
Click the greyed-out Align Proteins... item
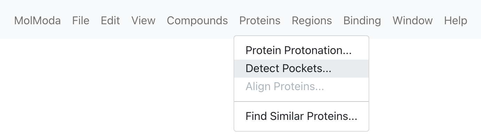pos(301,86)
